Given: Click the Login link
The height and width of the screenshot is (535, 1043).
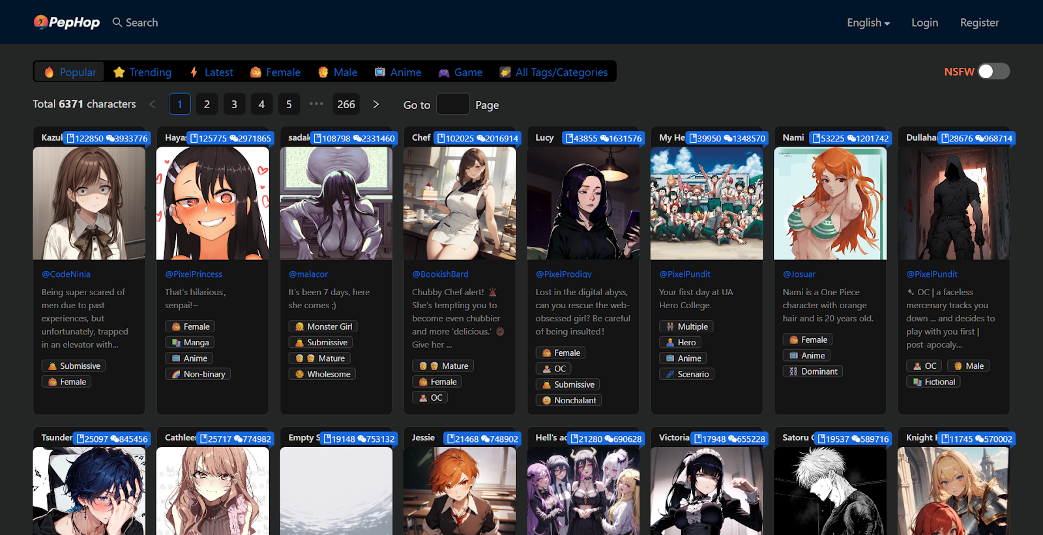Looking at the screenshot, I should tap(924, 23).
